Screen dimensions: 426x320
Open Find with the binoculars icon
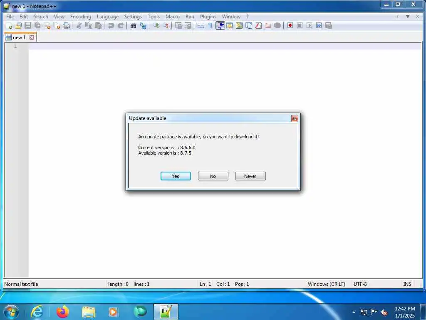point(133,25)
